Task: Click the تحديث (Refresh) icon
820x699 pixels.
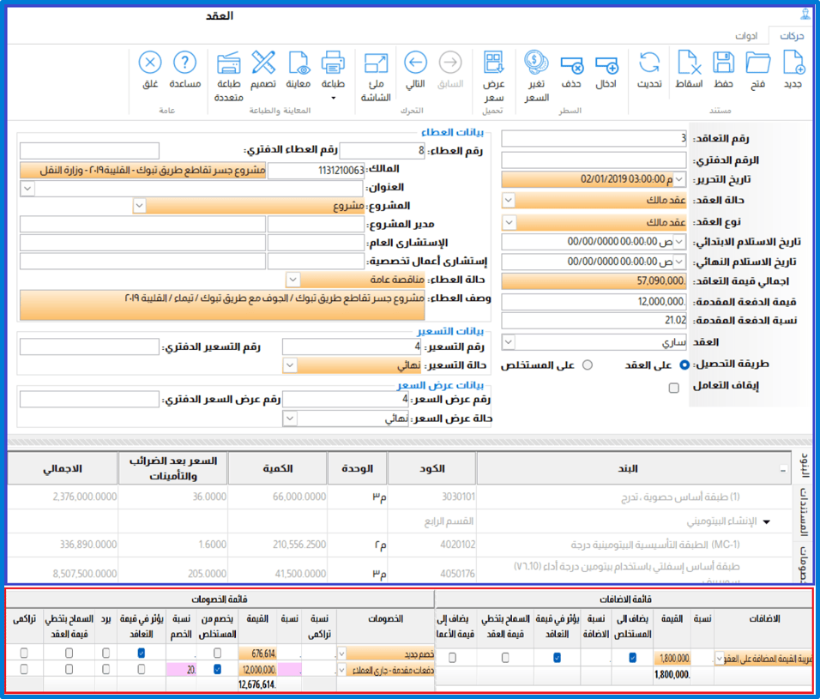Action: coord(649,63)
